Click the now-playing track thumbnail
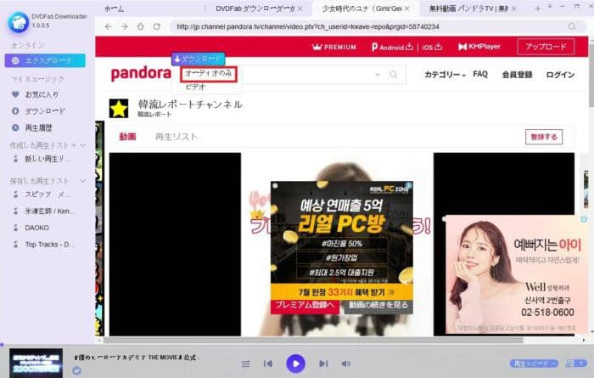The image size is (594, 378). coord(36,363)
